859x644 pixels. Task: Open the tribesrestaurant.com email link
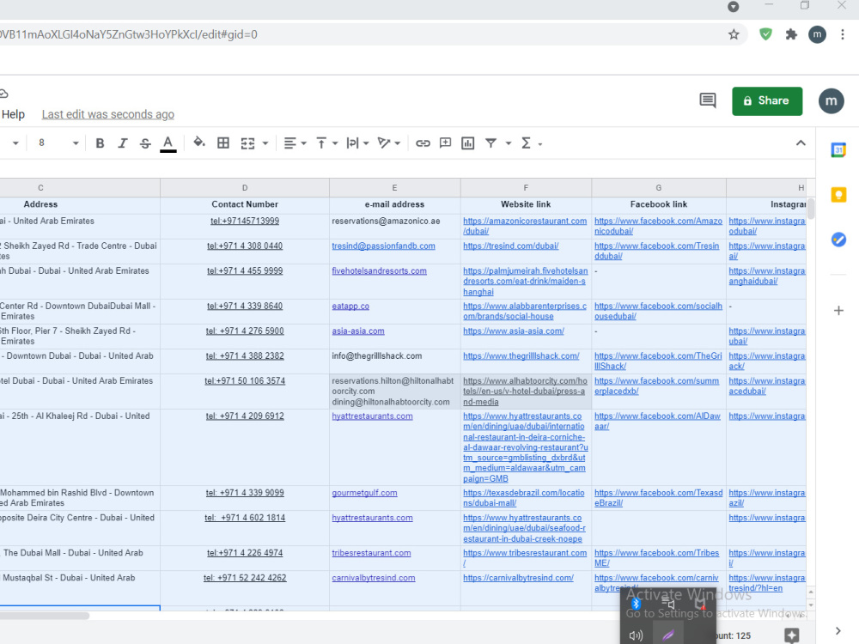tap(371, 553)
